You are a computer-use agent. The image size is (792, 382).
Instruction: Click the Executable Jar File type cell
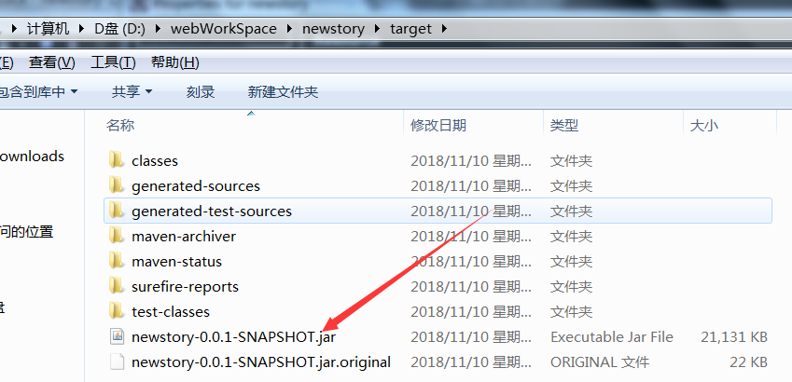pos(612,336)
